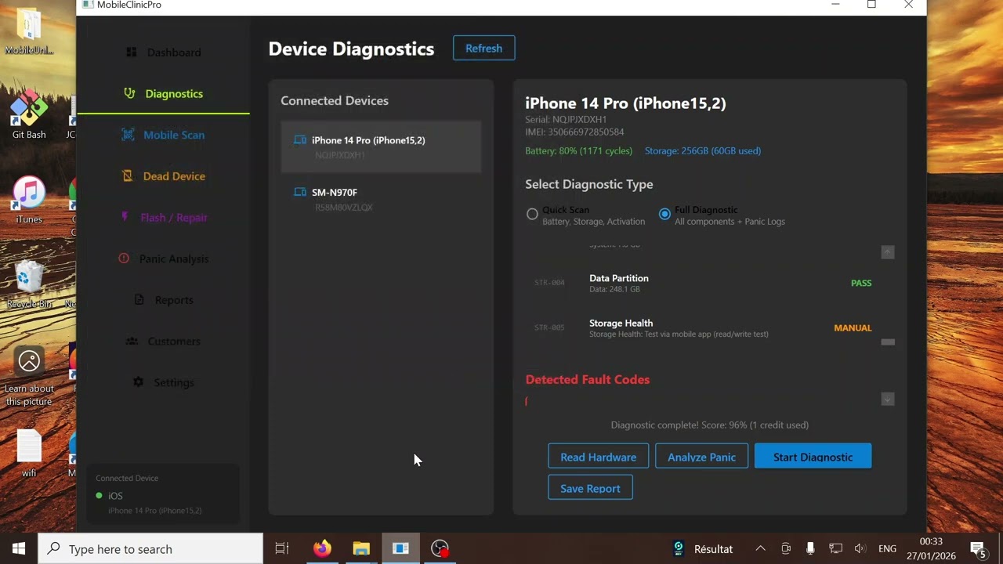1003x564 pixels.
Task: Click Storage: 256GB (60GB used) text
Action: [x=703, y=150]
